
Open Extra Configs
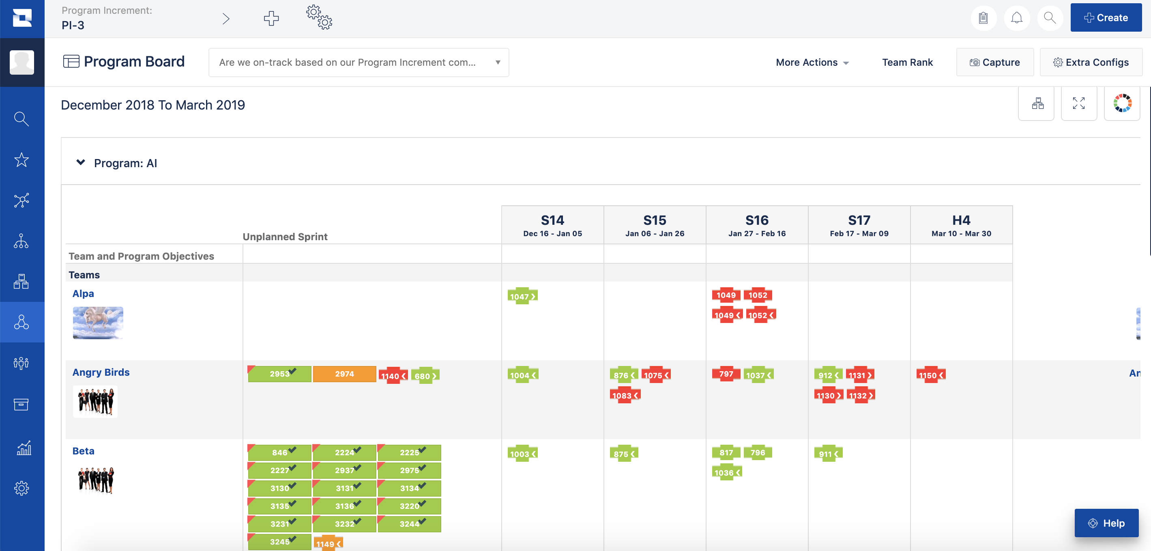tap(1091, 62)
